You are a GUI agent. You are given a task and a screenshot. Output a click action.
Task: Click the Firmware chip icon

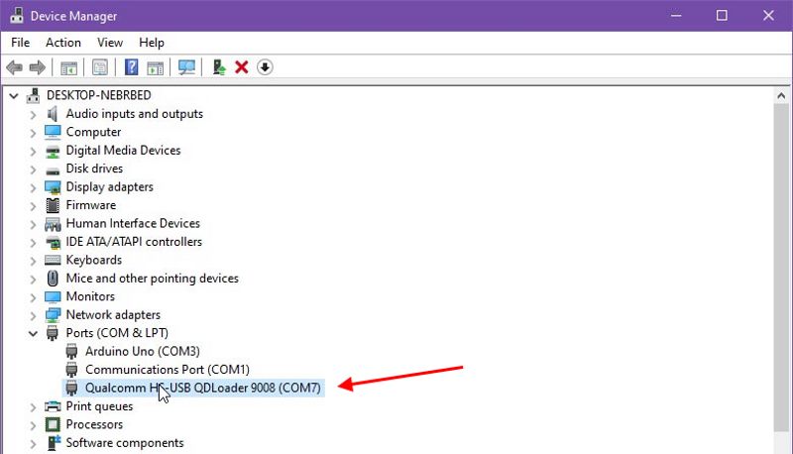[x=53, y=205]
